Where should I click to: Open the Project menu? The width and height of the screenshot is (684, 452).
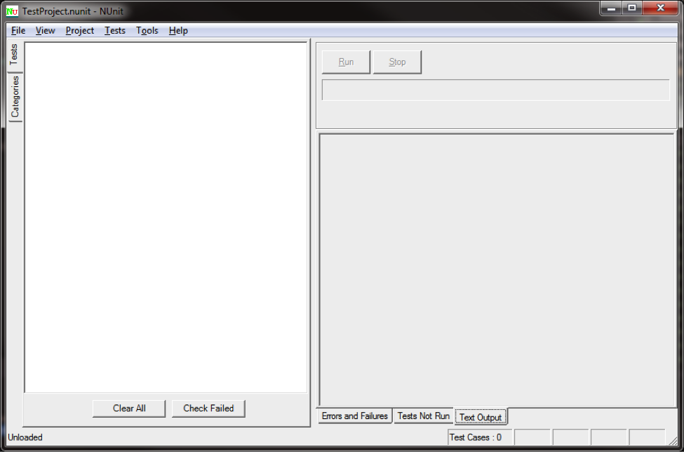pos(79,31)
